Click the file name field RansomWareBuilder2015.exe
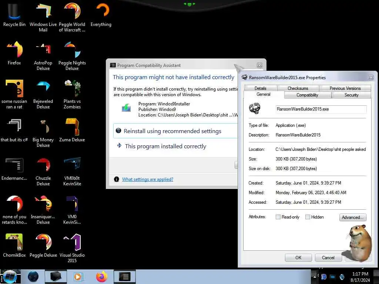 321,109
